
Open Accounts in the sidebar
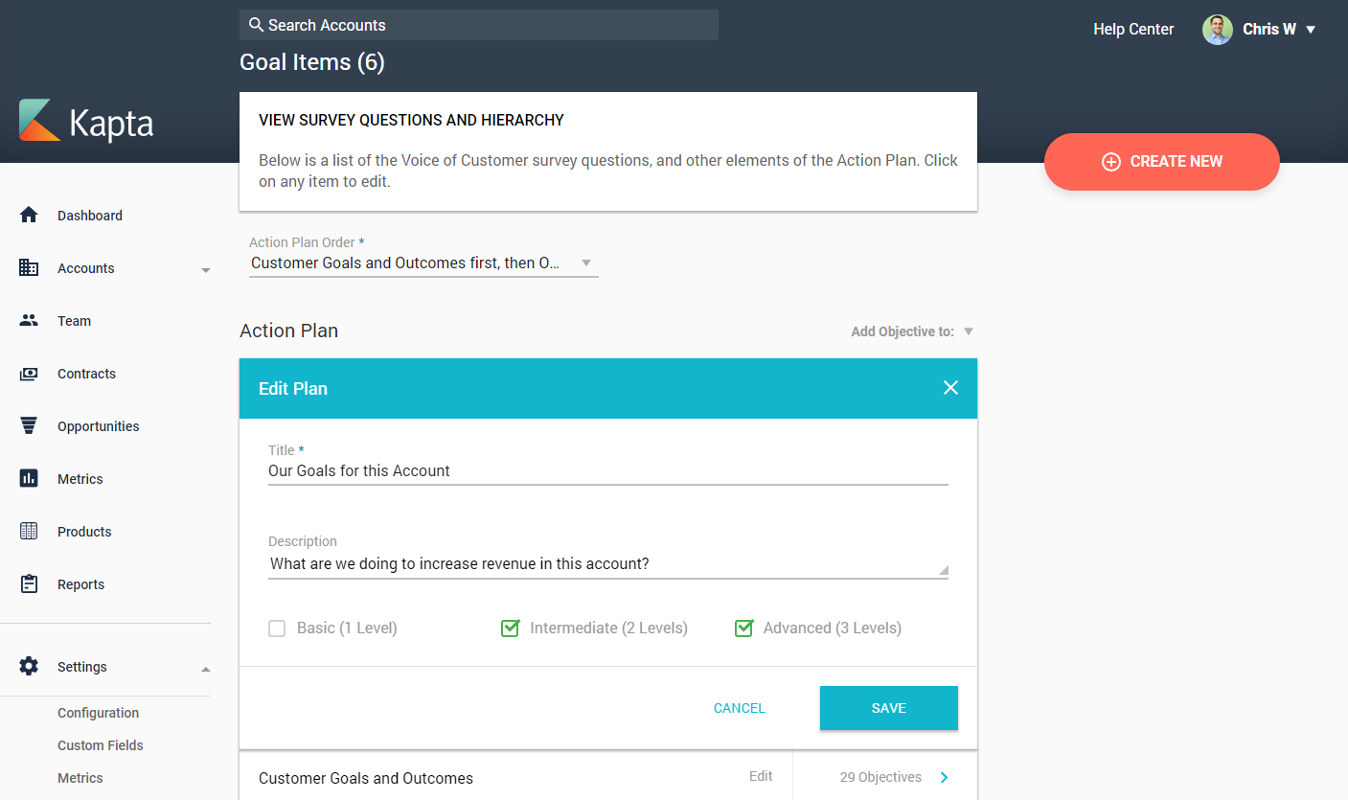[x=86, y=268]
